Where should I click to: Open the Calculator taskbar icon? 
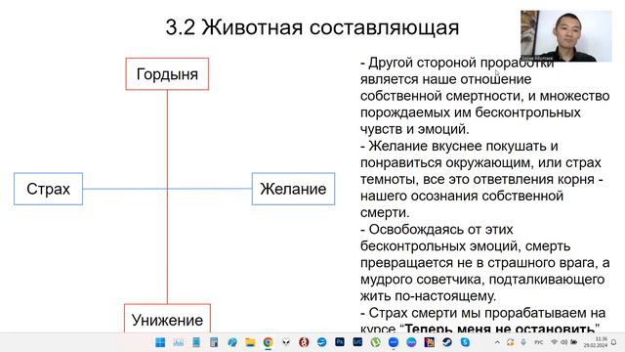tap(214, 342)
